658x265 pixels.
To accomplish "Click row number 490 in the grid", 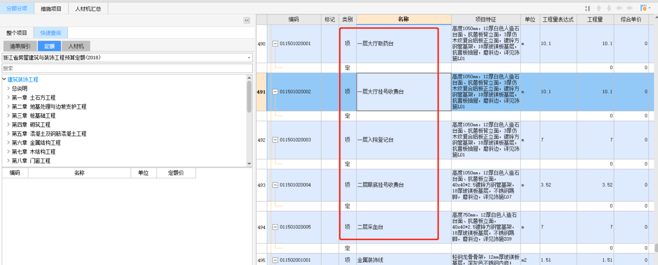I will (261, 44).
